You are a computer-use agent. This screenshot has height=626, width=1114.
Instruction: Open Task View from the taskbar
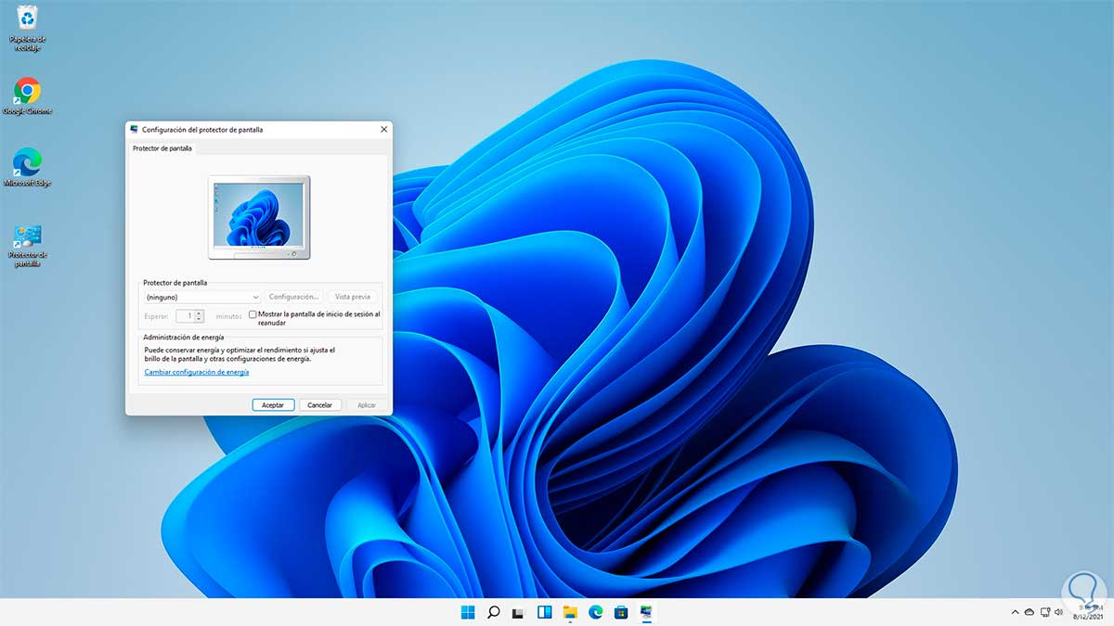pos(519,612)
